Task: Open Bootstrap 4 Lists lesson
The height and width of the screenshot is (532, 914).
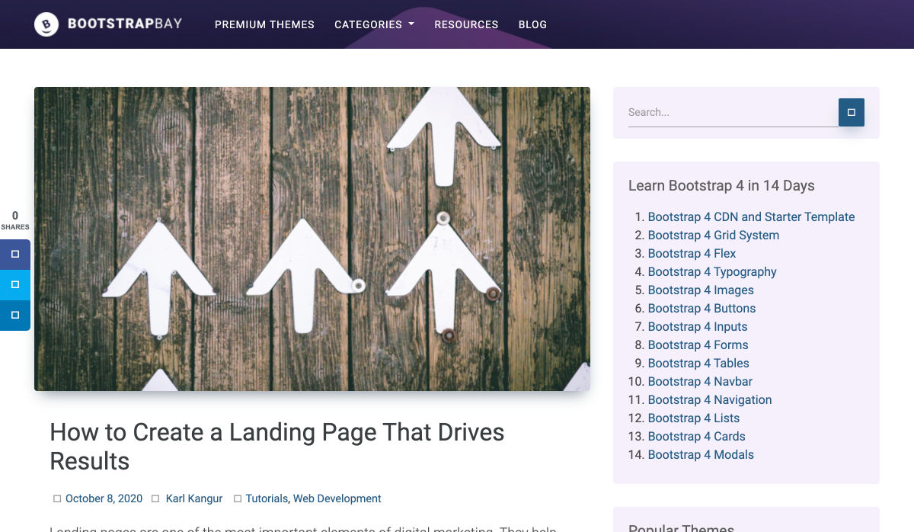Action: (694, 418)
